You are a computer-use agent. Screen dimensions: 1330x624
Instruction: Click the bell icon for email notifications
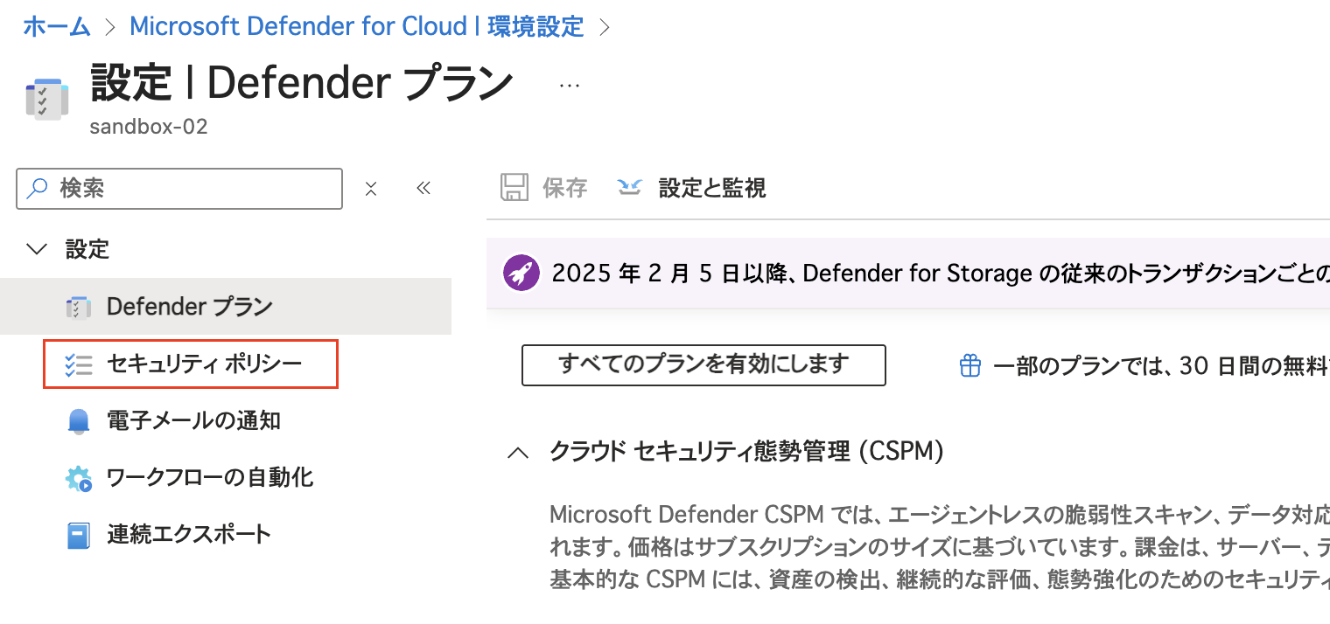[79, 421]
